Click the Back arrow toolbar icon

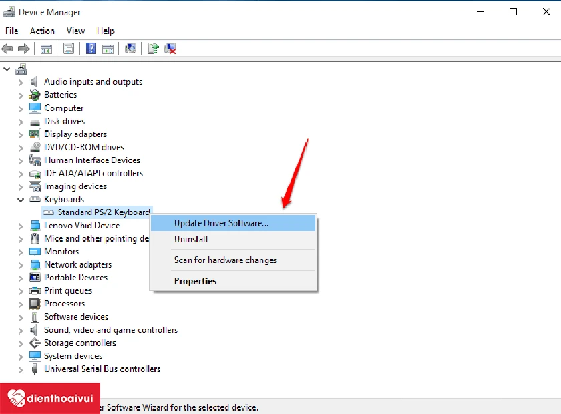coord(7,48)
